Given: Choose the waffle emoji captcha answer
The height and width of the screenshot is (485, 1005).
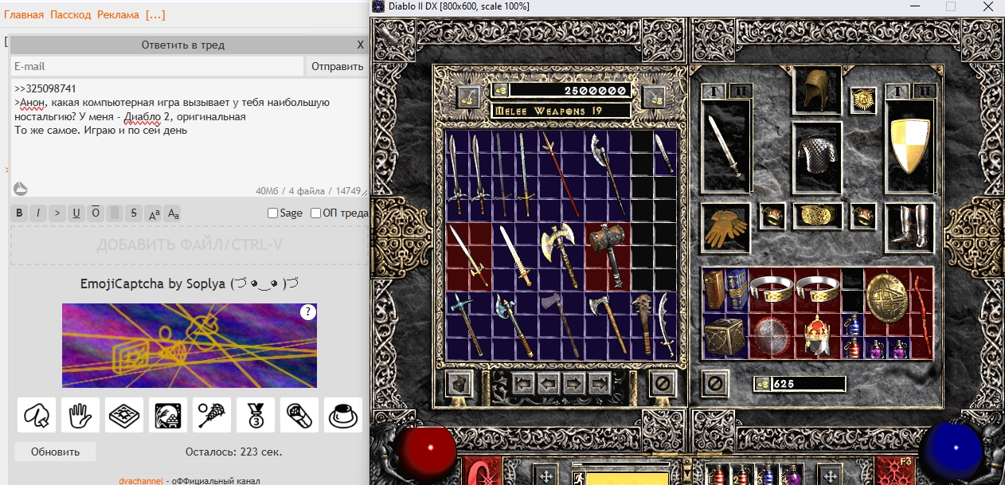Looking at the screenshot, I should pyautogui.click(x=124, y=415).
